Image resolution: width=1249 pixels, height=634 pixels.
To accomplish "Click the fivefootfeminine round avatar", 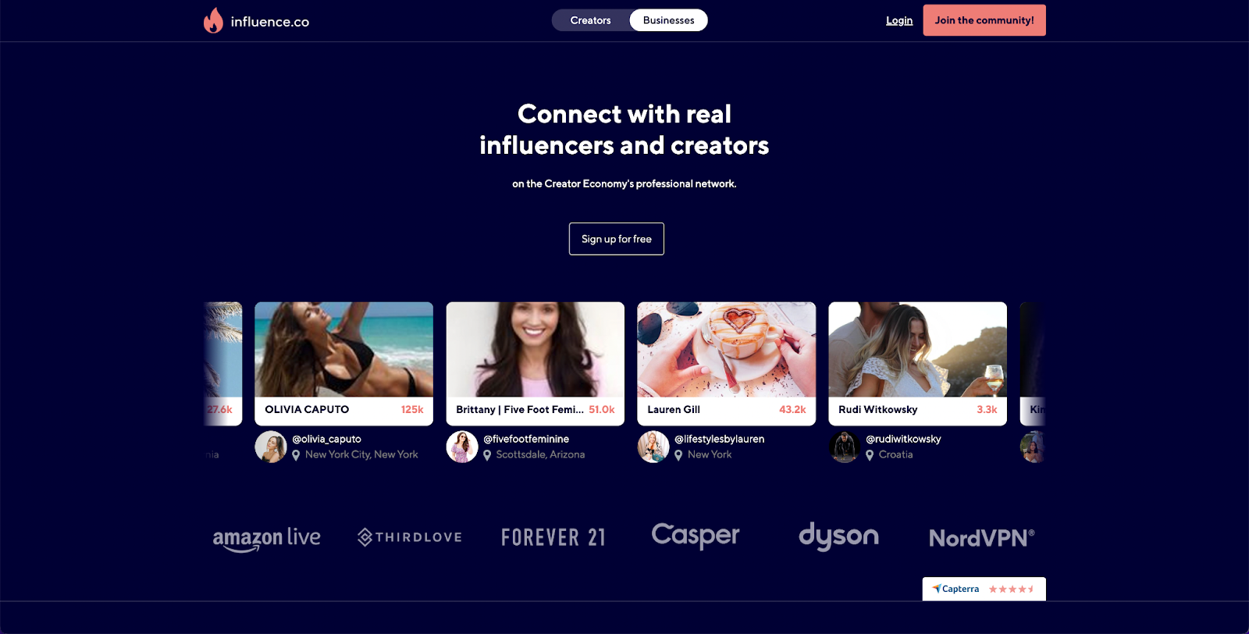I will tap(462, 447).
